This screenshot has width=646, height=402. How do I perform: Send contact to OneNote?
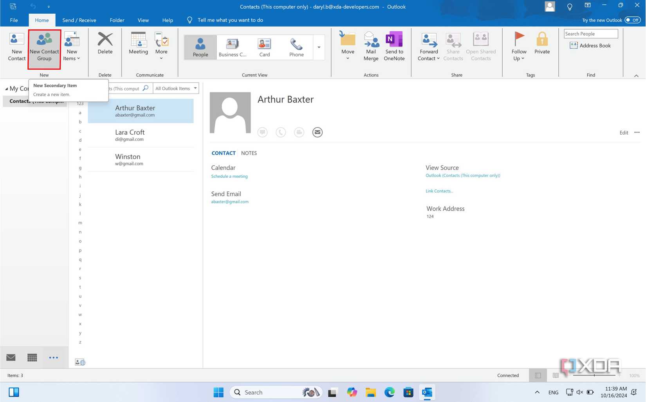(x=394, y=46)
